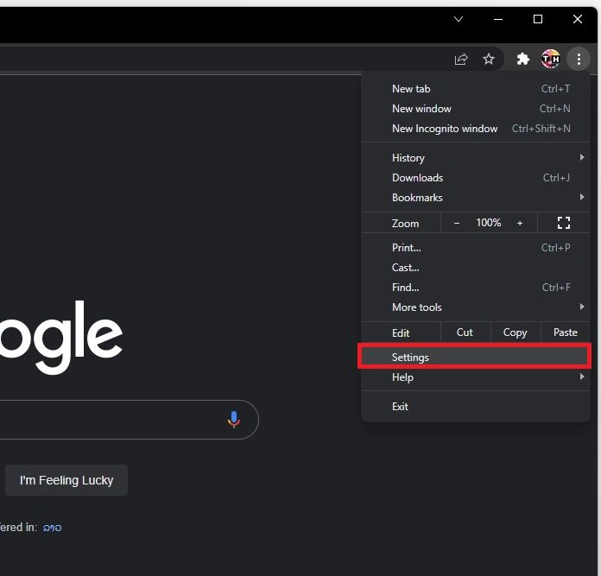Click the profile avatar icon
The height and width of the screenshot is (576, 601).
(x=550, y=59)
